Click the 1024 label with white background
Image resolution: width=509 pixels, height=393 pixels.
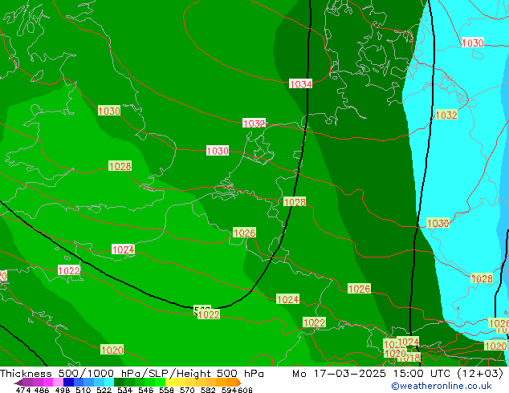pos(123,249)
